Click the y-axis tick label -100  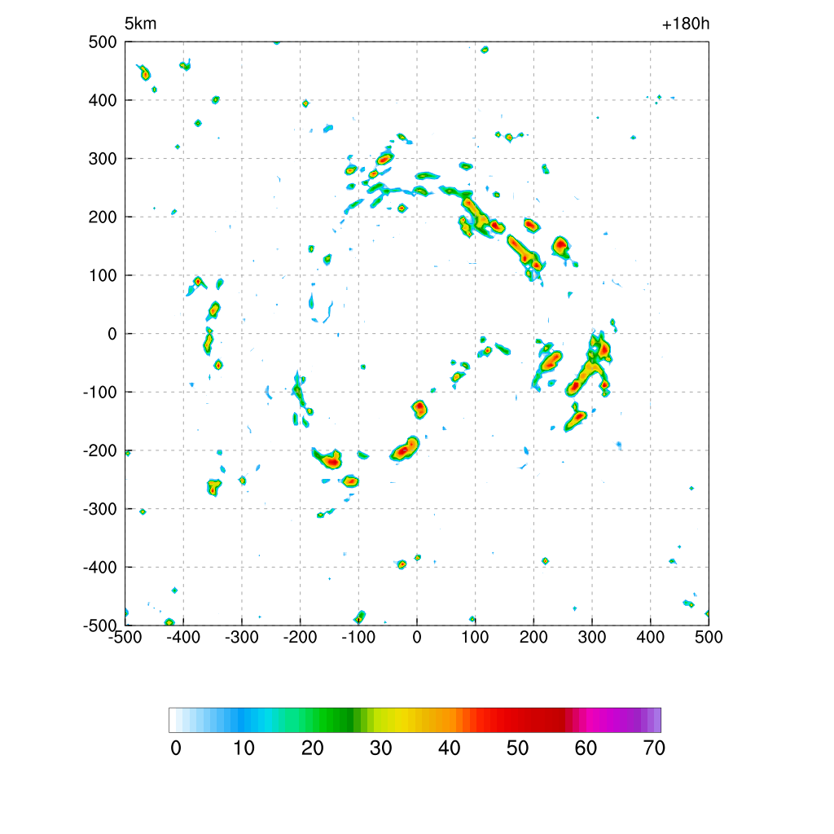click(x=100, y=393)
